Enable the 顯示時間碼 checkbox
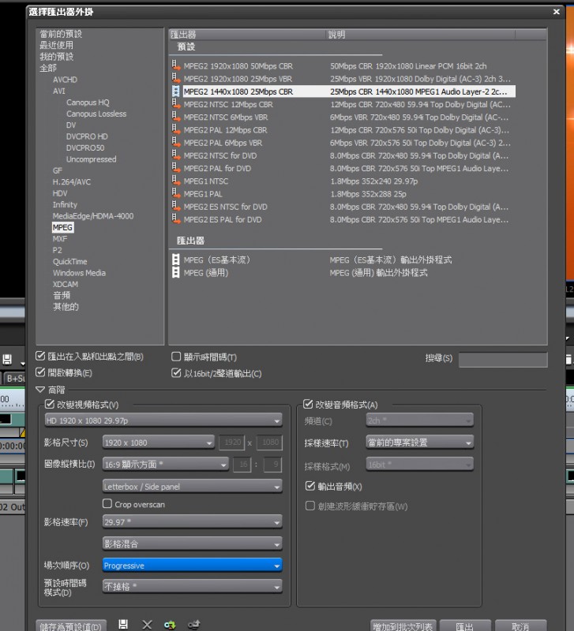This screenshot has height=631, width=574. pos(177,357)
